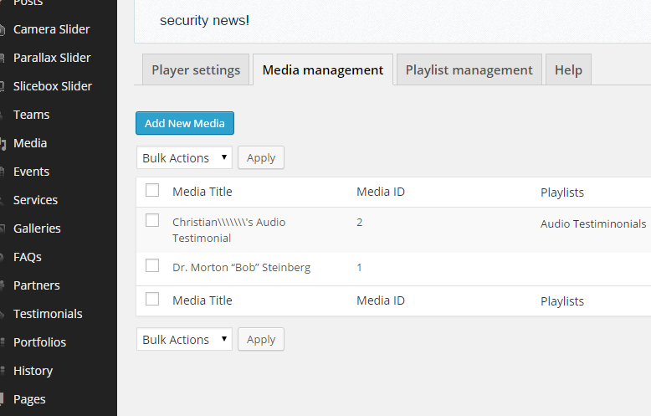Open Parallax Slider menu item

[52, 58]
